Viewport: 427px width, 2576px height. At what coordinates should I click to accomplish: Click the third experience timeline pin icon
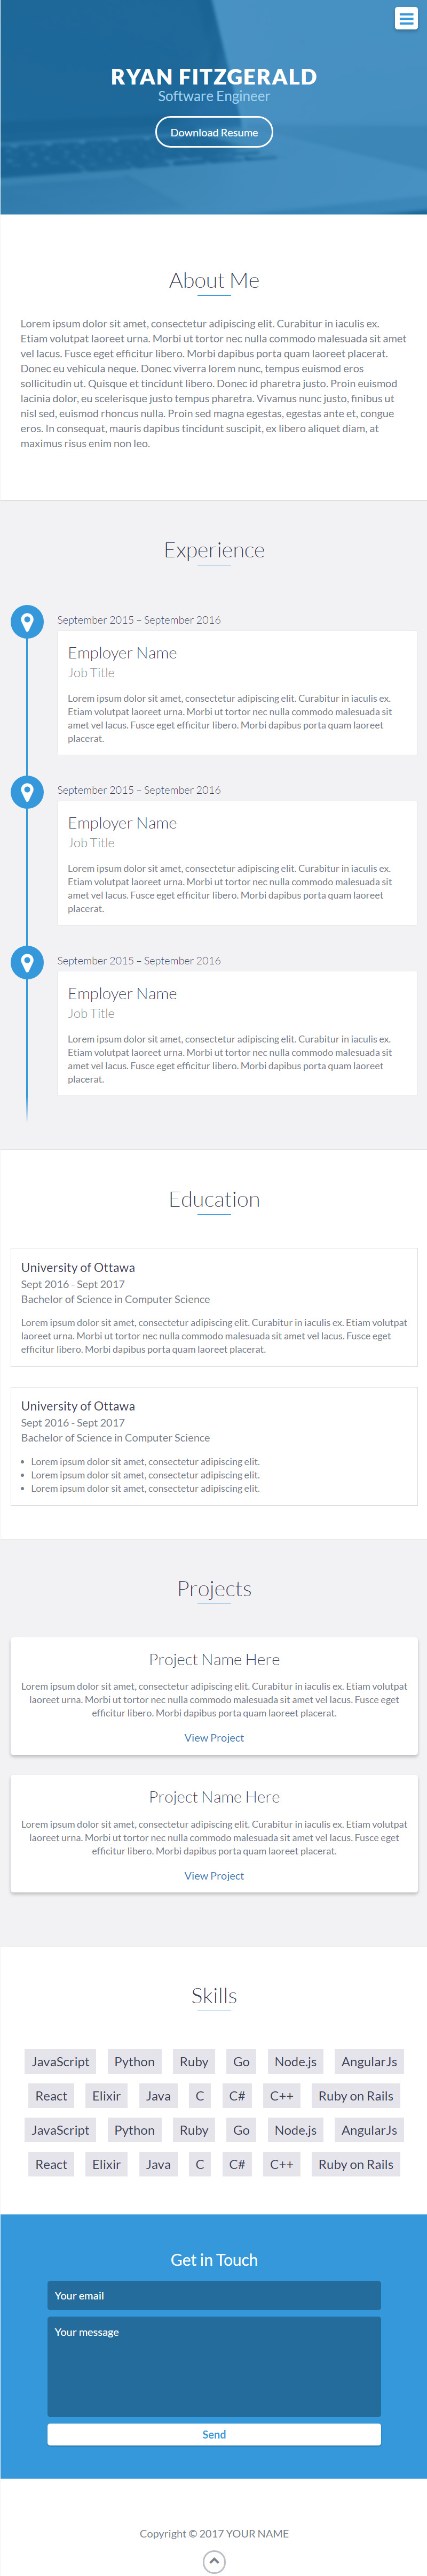coord(27,962)
